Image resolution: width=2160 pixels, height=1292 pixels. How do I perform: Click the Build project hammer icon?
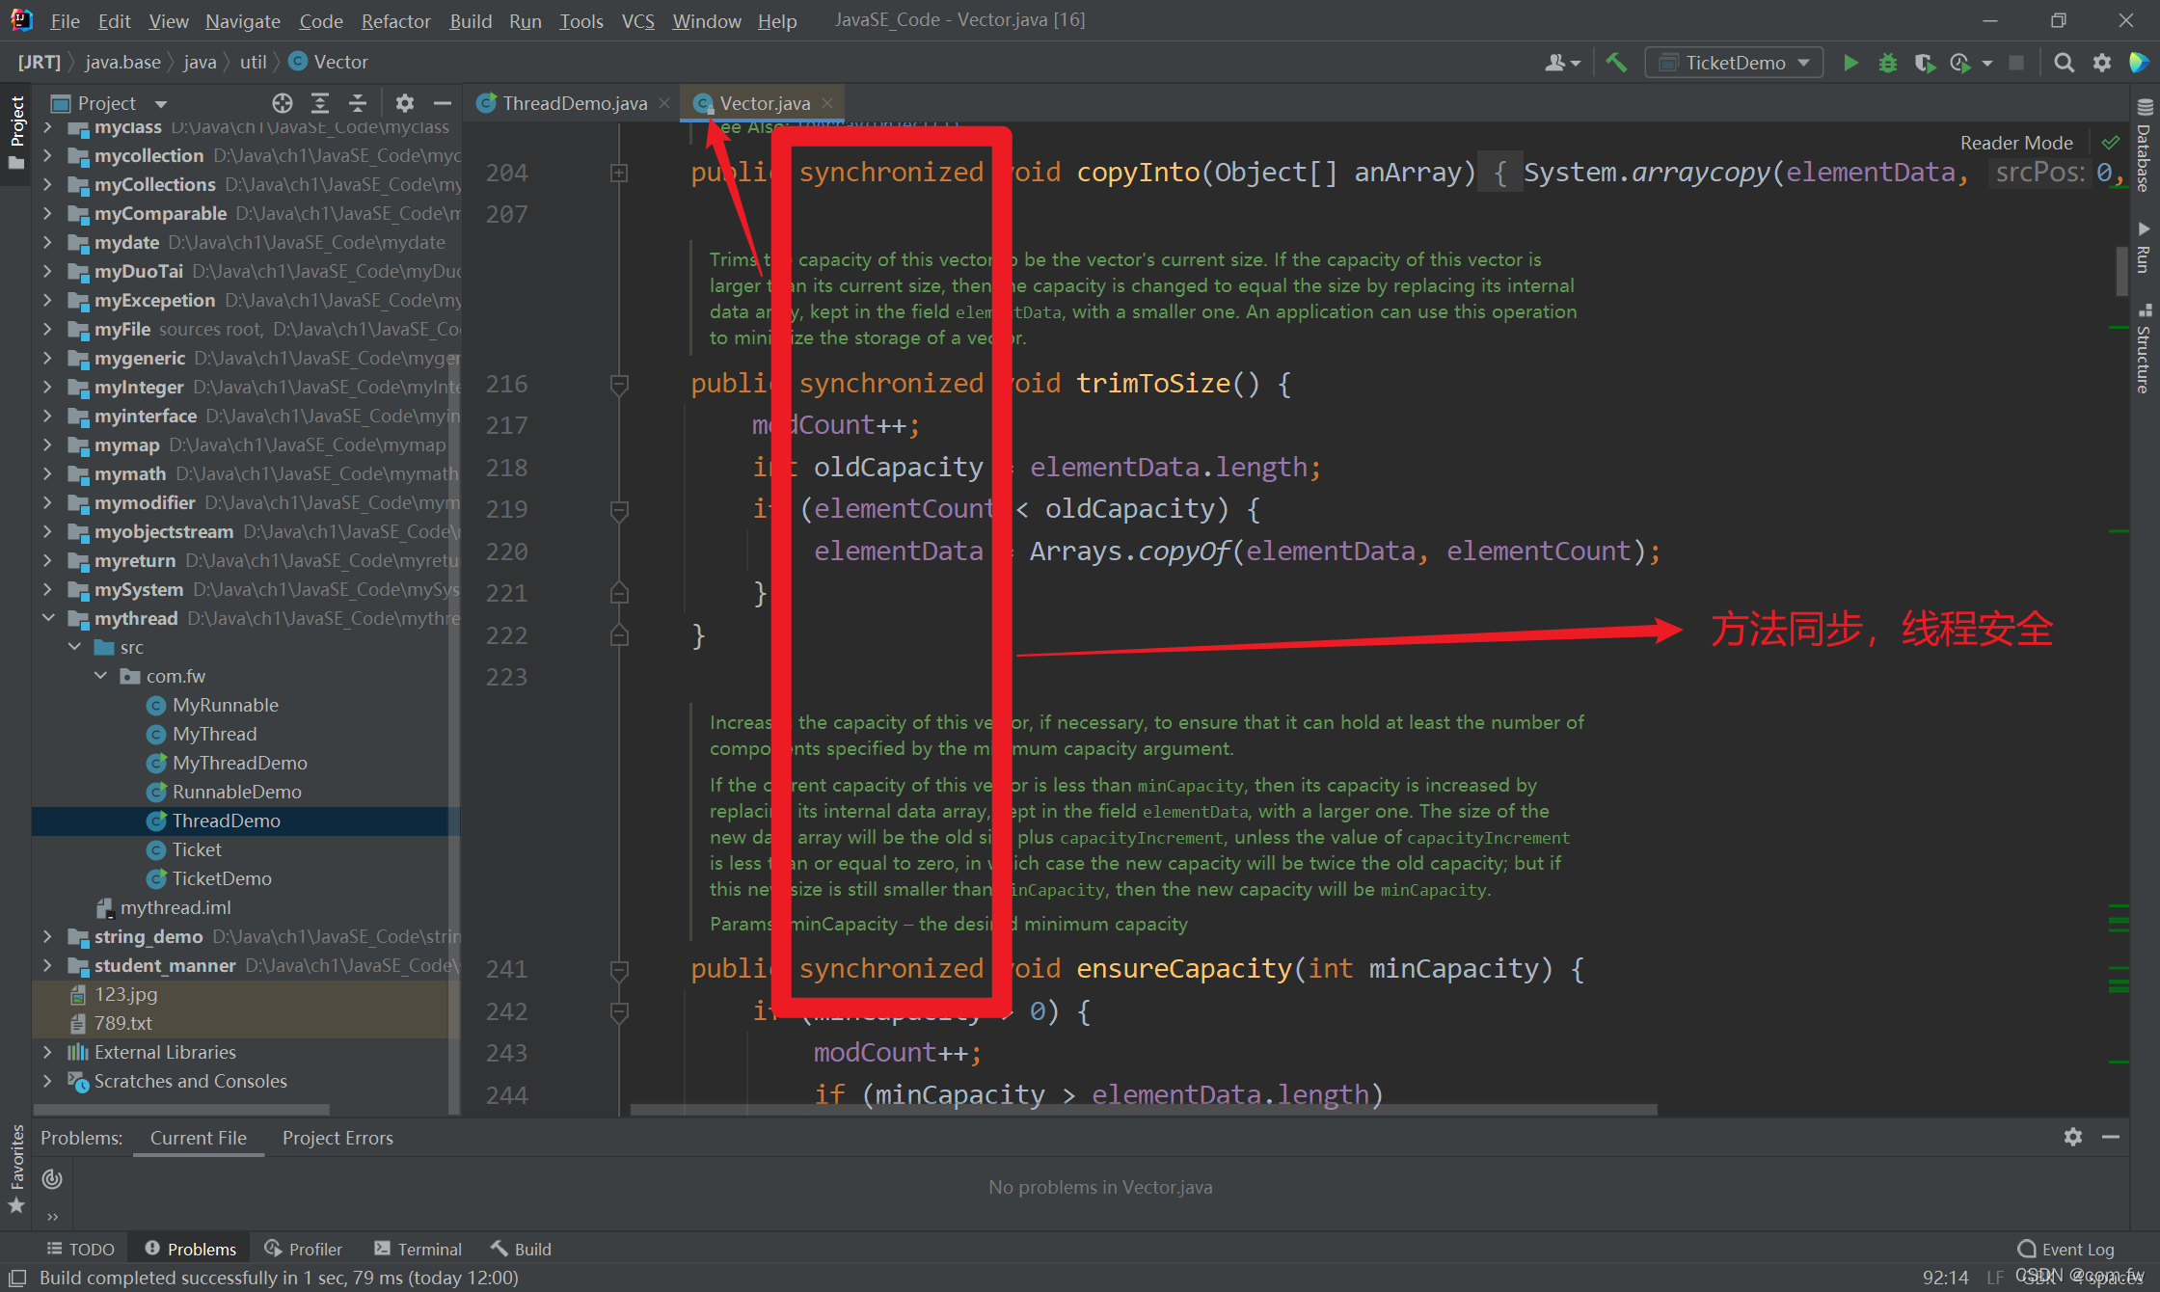pyautogui.click(x=1616, y=63)
